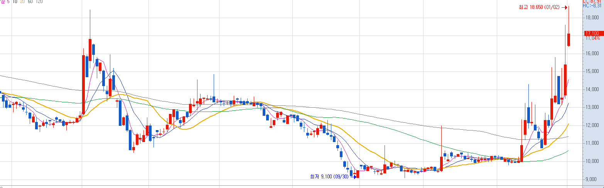Click the 18,000 price axis label
This screenshot has width=604, height=188.
pyautogui.click(x=592, y=18)
